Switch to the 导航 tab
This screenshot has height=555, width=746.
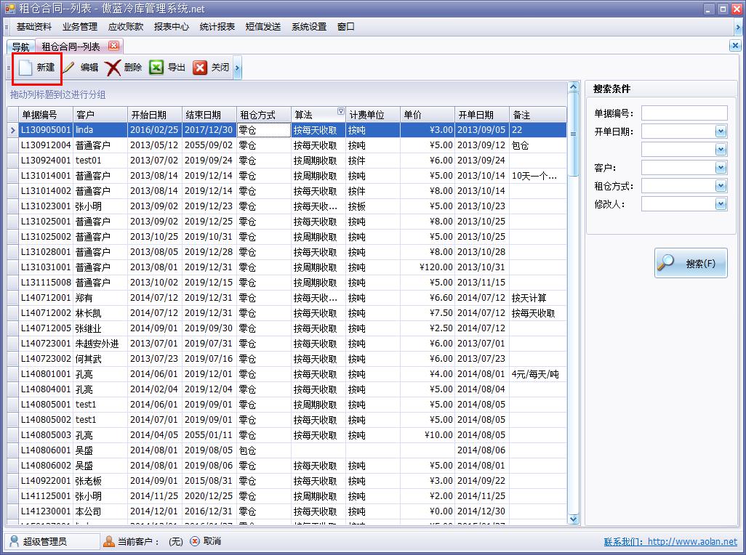coord(20,46)
